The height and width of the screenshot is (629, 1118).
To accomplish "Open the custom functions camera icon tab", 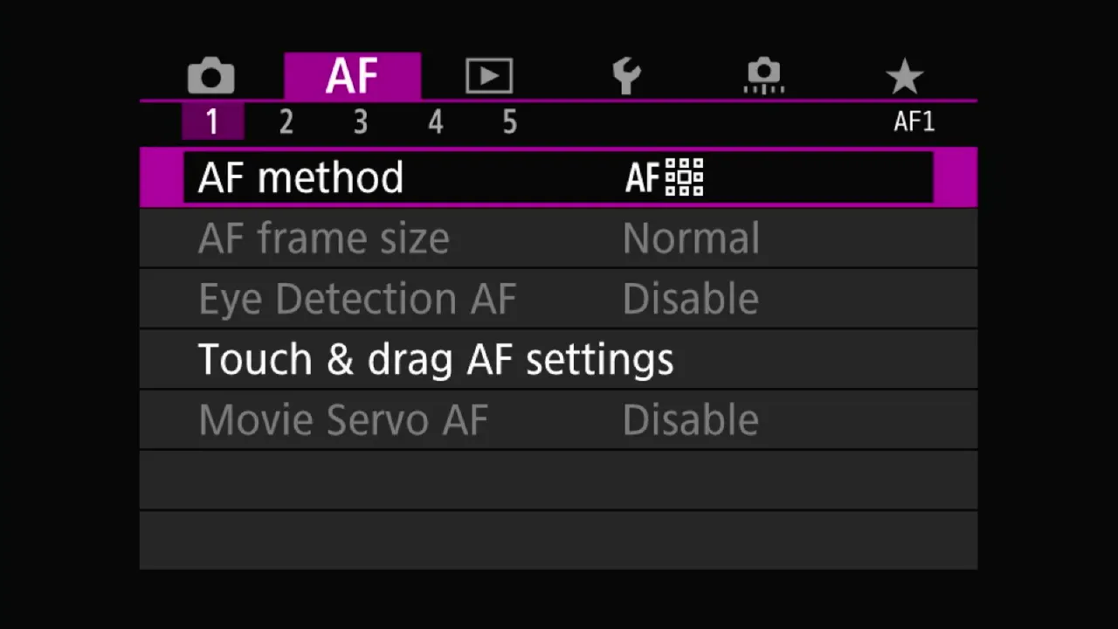I will pos(764,76).
